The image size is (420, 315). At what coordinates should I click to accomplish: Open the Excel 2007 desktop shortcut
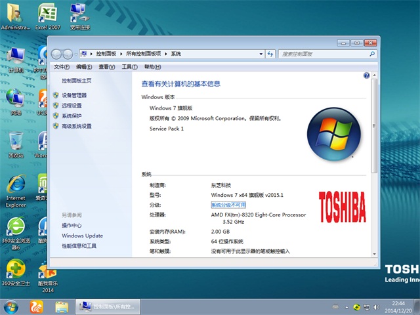coord(47,13)
